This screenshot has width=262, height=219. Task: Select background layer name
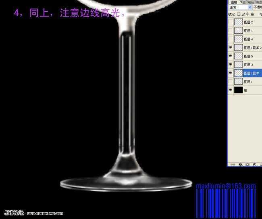pos(245,90)
